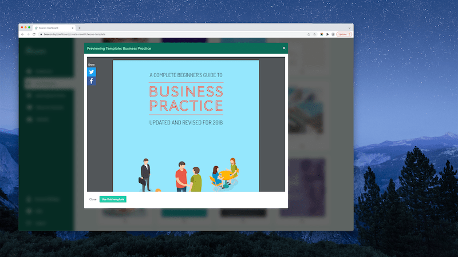Viewport: 458px width, 257px height.
Task: Click the 'Business Practice' title text on the cover
Action: point(185,98)
